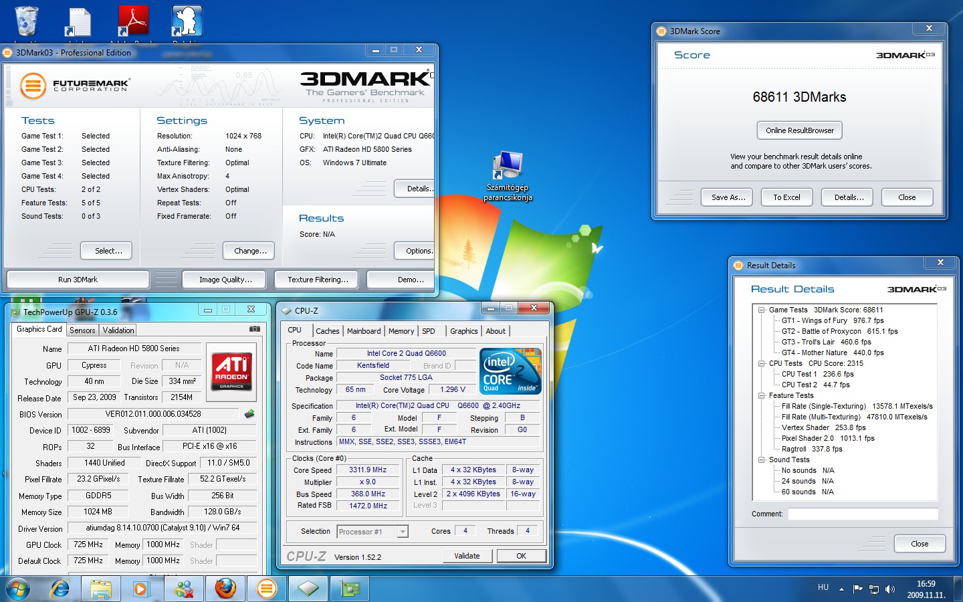Select the Recycle Bin desktop icon
Image resolution: width=963 pixels, height=602 pixels.
point(27,21)
